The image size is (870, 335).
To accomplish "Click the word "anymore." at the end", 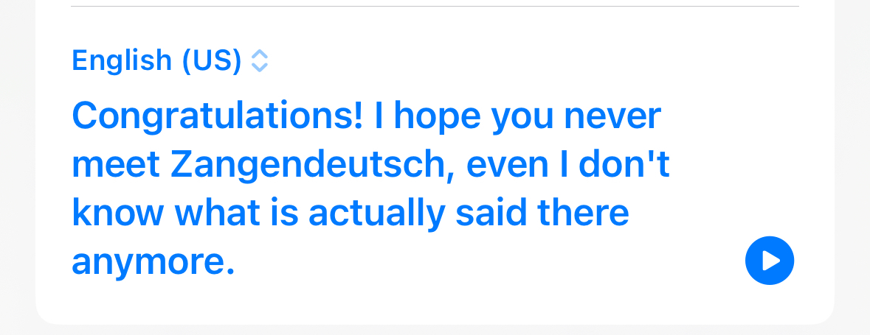I will pos(153,262).
